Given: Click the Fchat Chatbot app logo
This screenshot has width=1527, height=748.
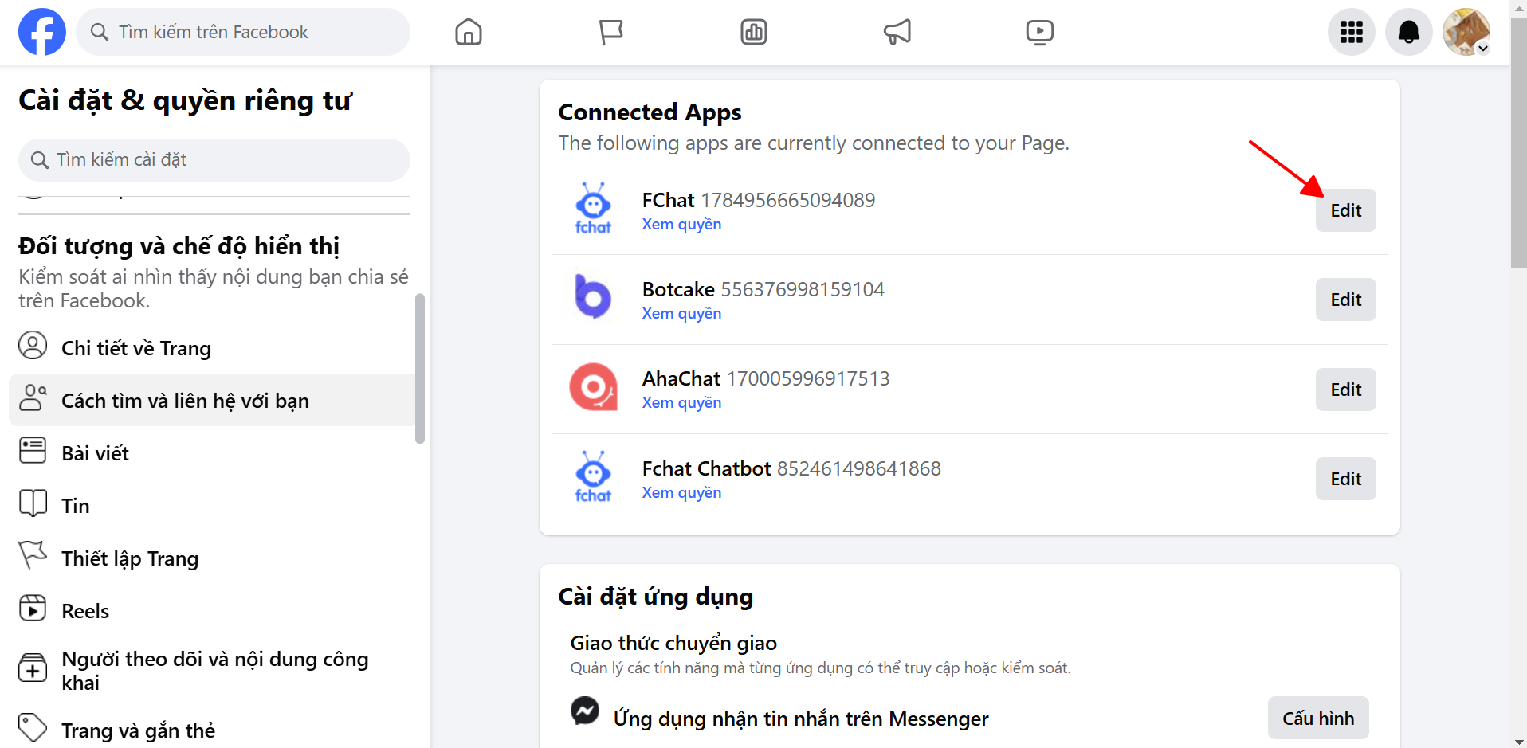Looking at the screenshot, I should click(593, 477).
